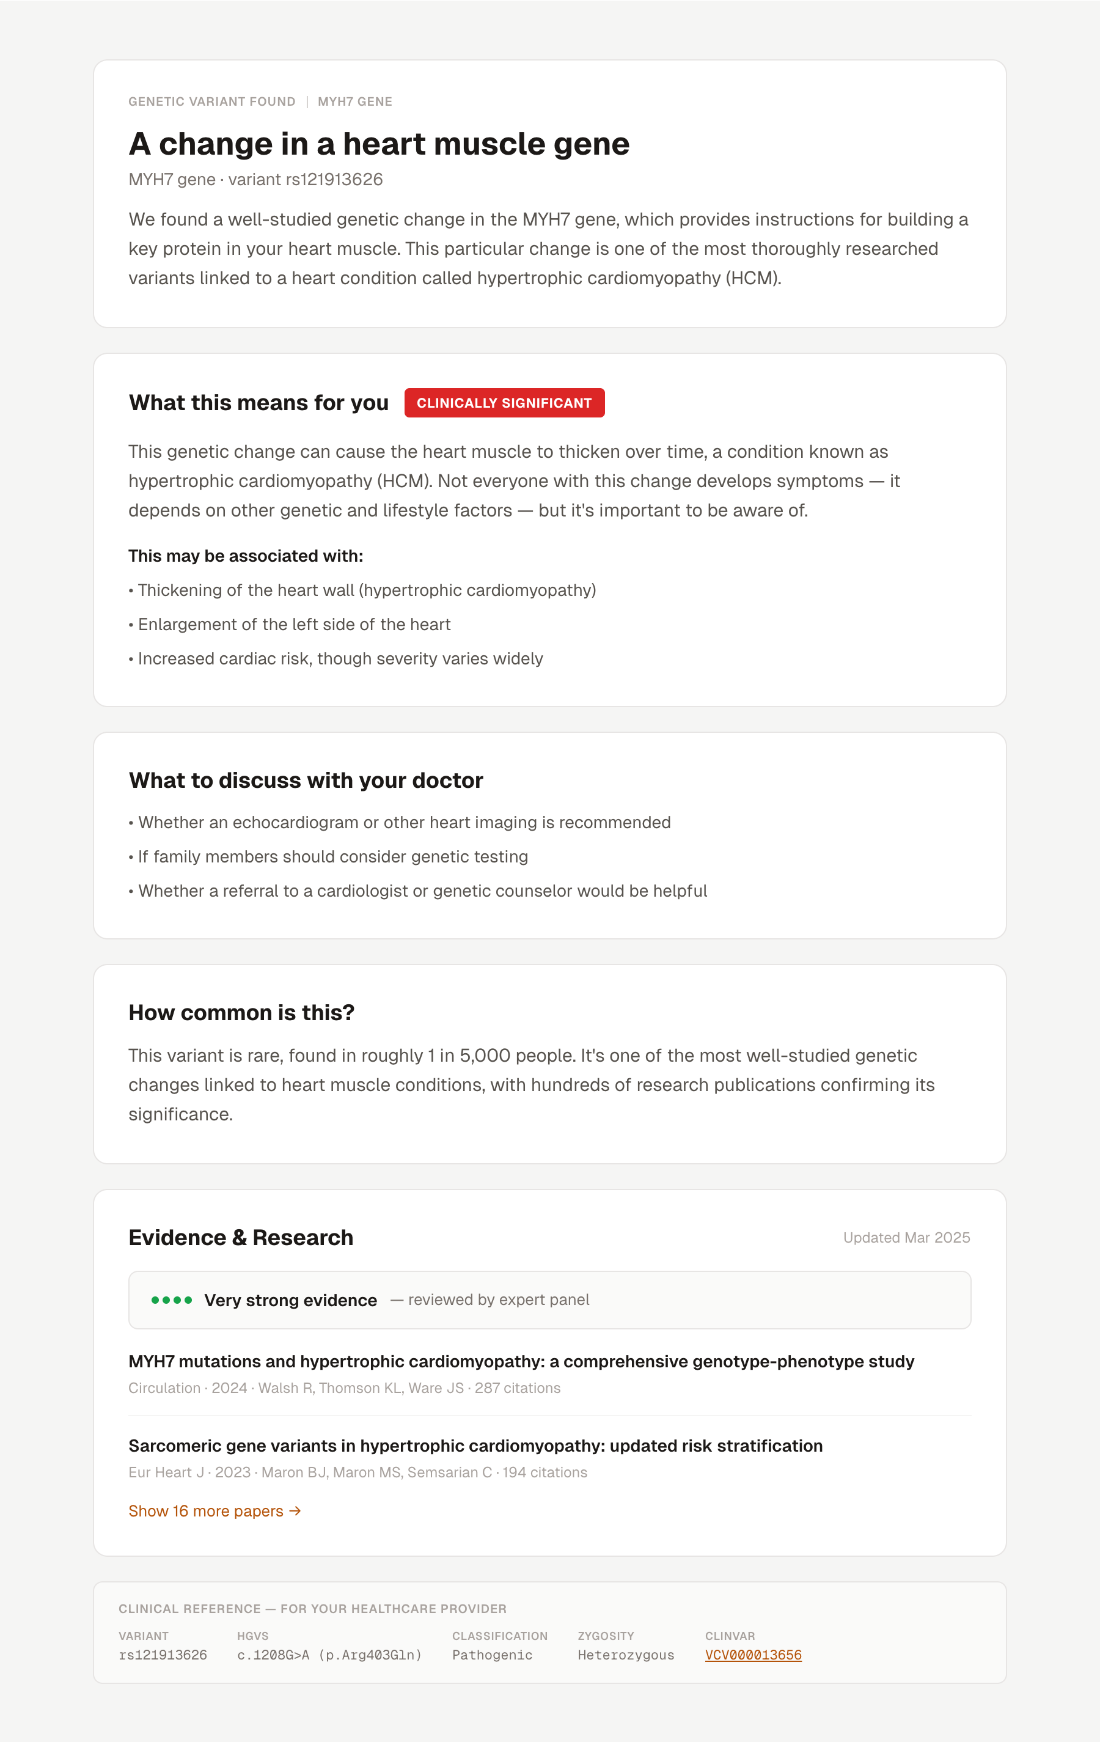The height and width of the screenshot is (1742, 1100).
Task: Open the Sarcomeric gene variants paper
Action: [x=476, y=1446]
